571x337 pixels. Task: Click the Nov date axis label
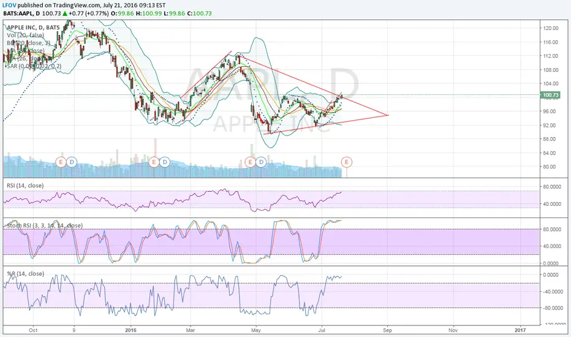453,330
